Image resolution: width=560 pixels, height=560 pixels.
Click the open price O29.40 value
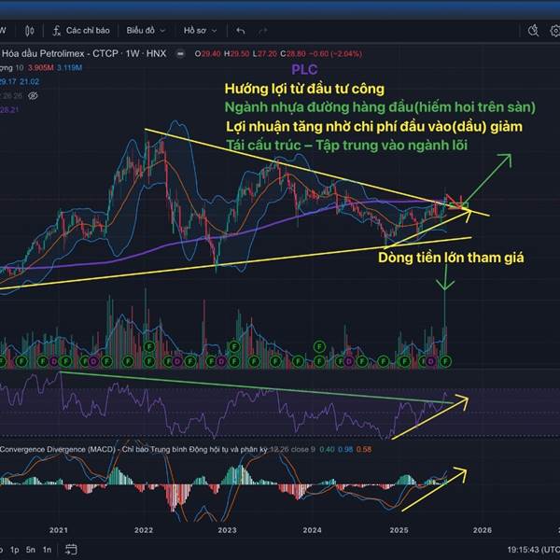pyautogui.click(x=207, y=54)
